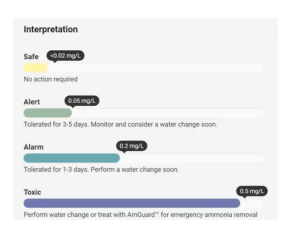Click the AmGuard emergency ammonia removal text
291x238 pixels.
click(141, 215)
